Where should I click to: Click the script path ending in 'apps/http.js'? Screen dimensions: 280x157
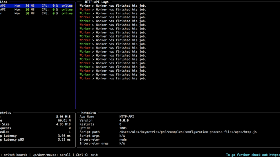188,132
